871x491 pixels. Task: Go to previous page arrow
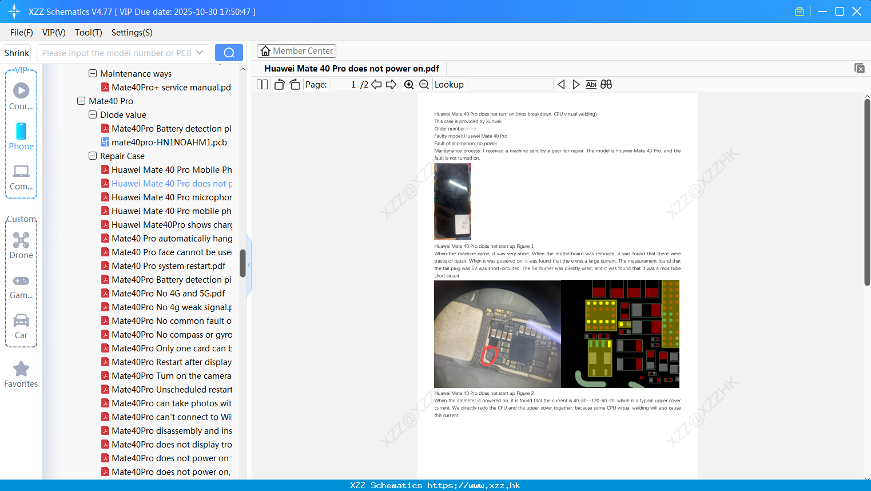pyautogui.click(x=376, y=85)
